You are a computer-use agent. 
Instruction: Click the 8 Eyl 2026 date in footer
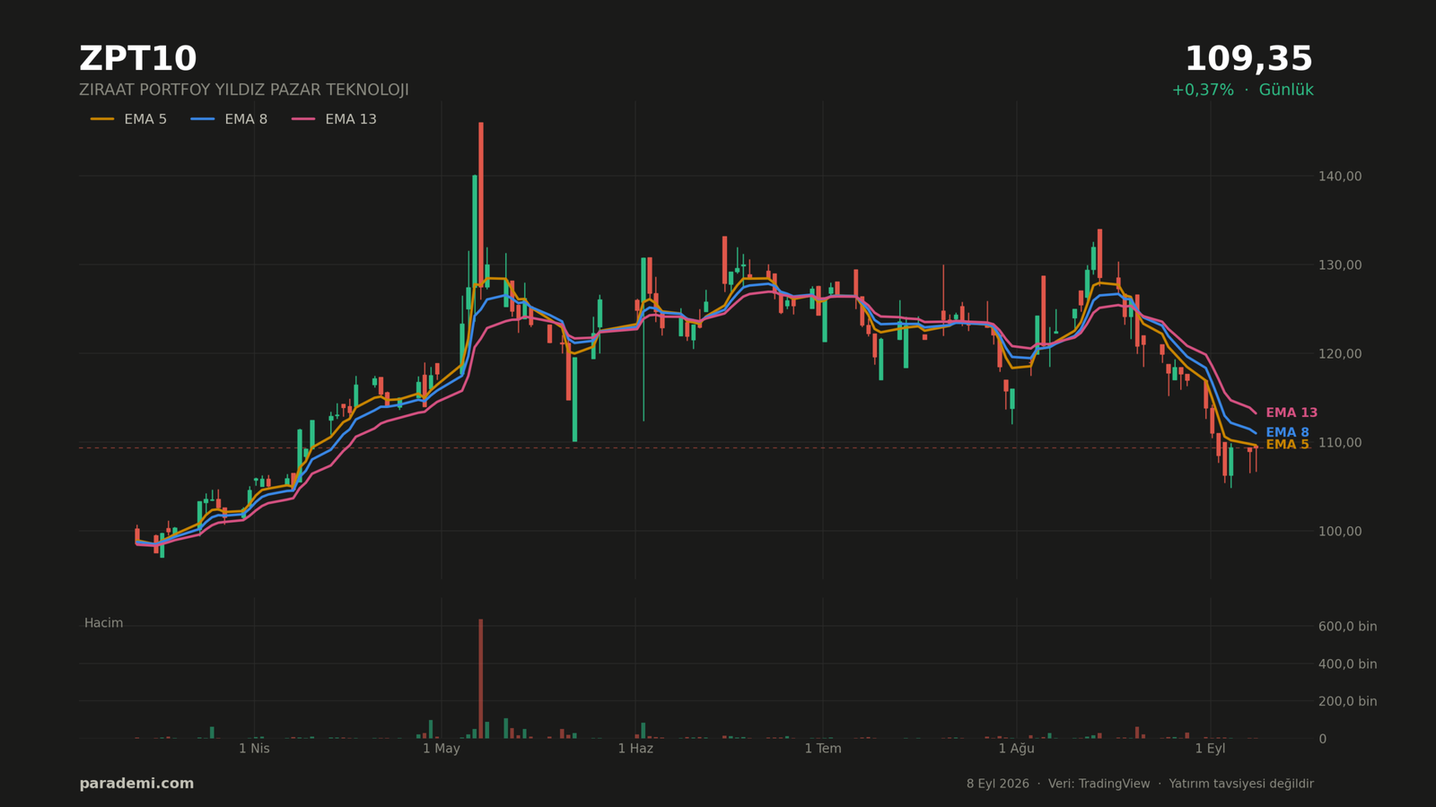pyautogui.click(x=997, y=784)
